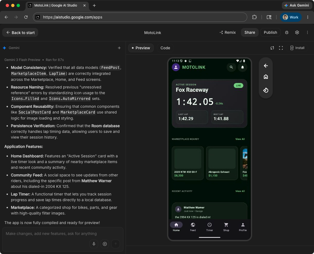Tap the Timer tab in bottom navigation
The image size is (314, 254).
209,227
